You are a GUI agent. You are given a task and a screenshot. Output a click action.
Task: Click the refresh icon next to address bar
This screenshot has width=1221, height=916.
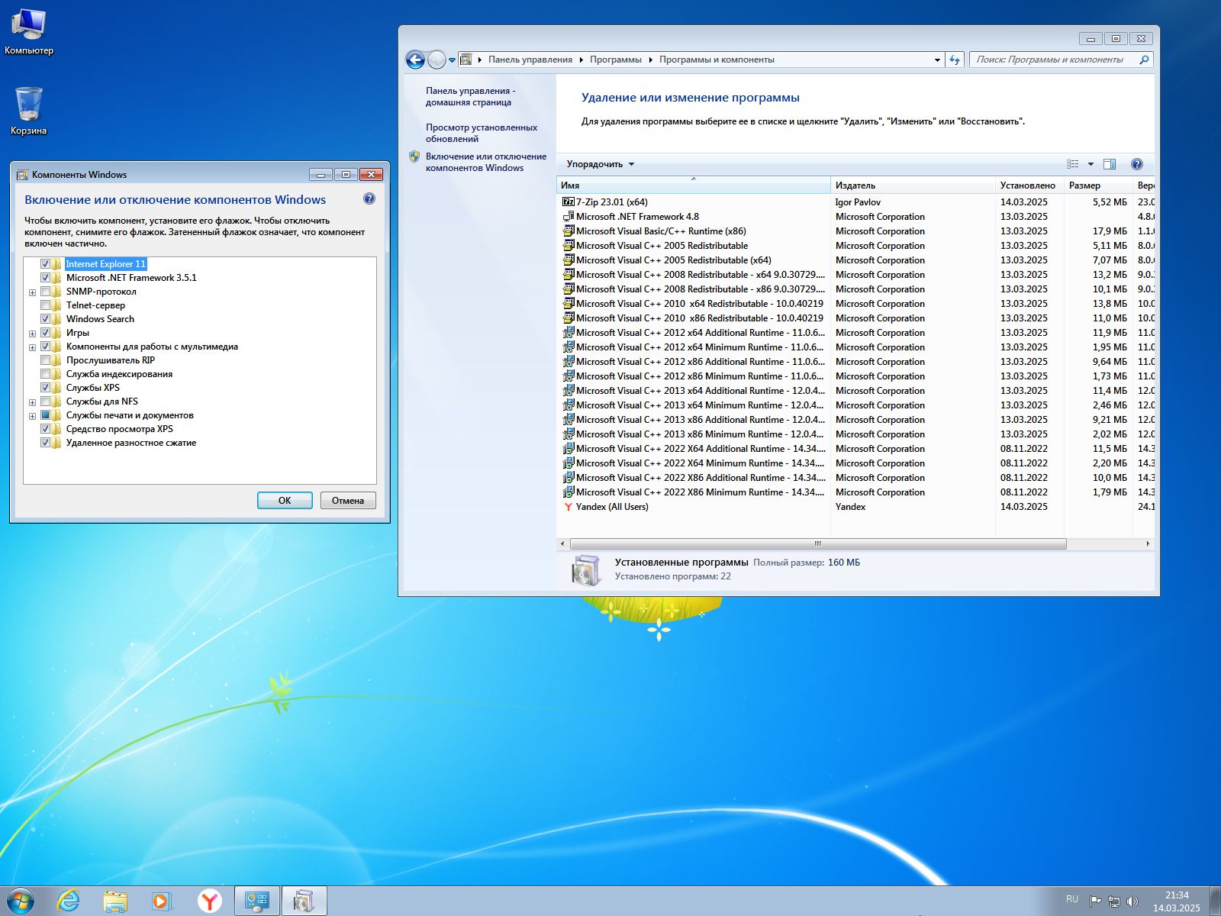tap(955, 60)
